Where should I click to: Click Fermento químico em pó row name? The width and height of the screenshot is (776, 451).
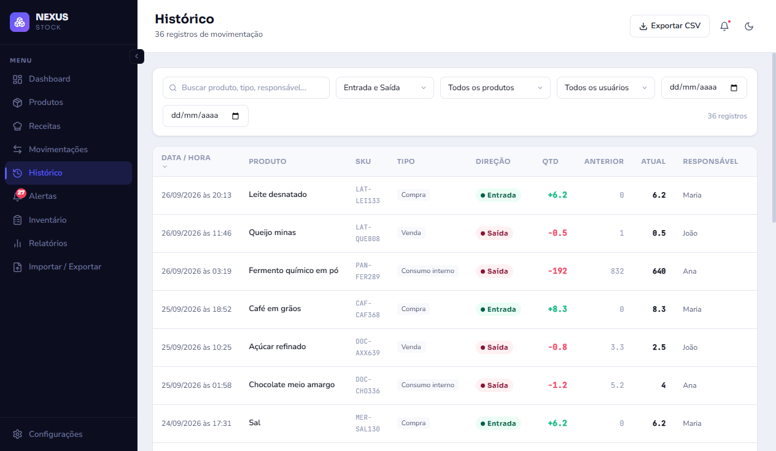293,271
